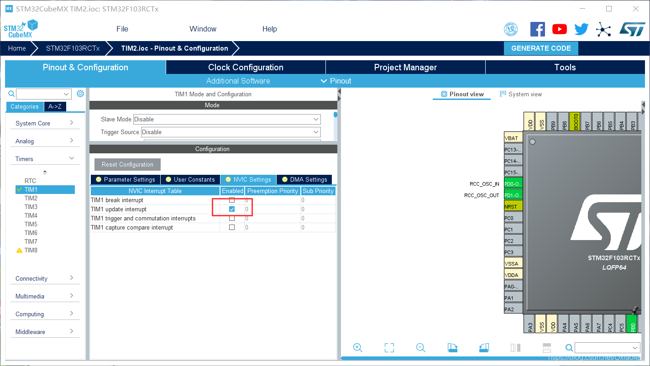Switch to the Tools tab
This screenshot has height=366, width=650.
(565, 67)
